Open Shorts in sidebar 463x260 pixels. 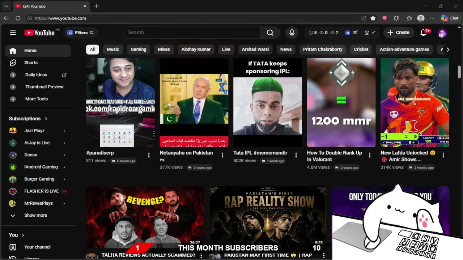(x=38, y=62)
